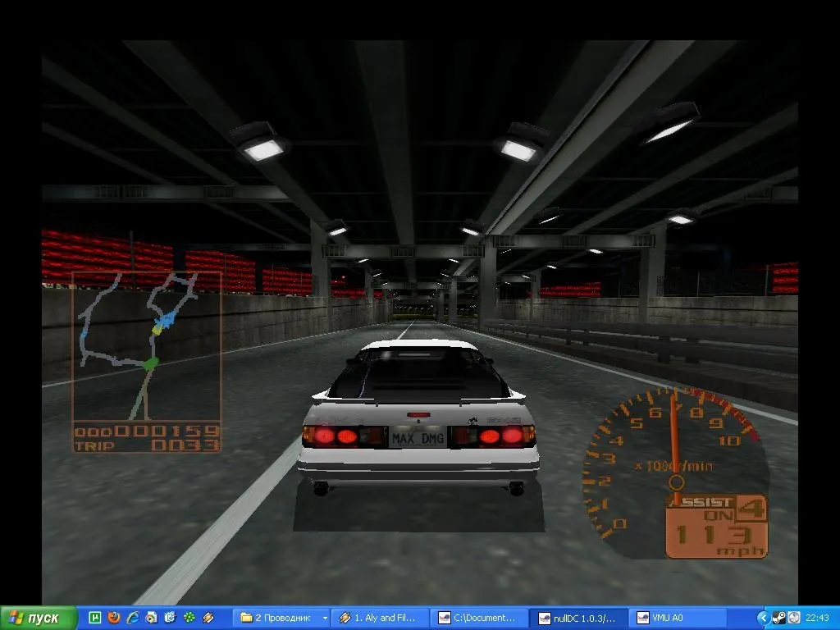Click the course minimap in the game HUD
The image size is (840, 630).
[x=147, y=346]
